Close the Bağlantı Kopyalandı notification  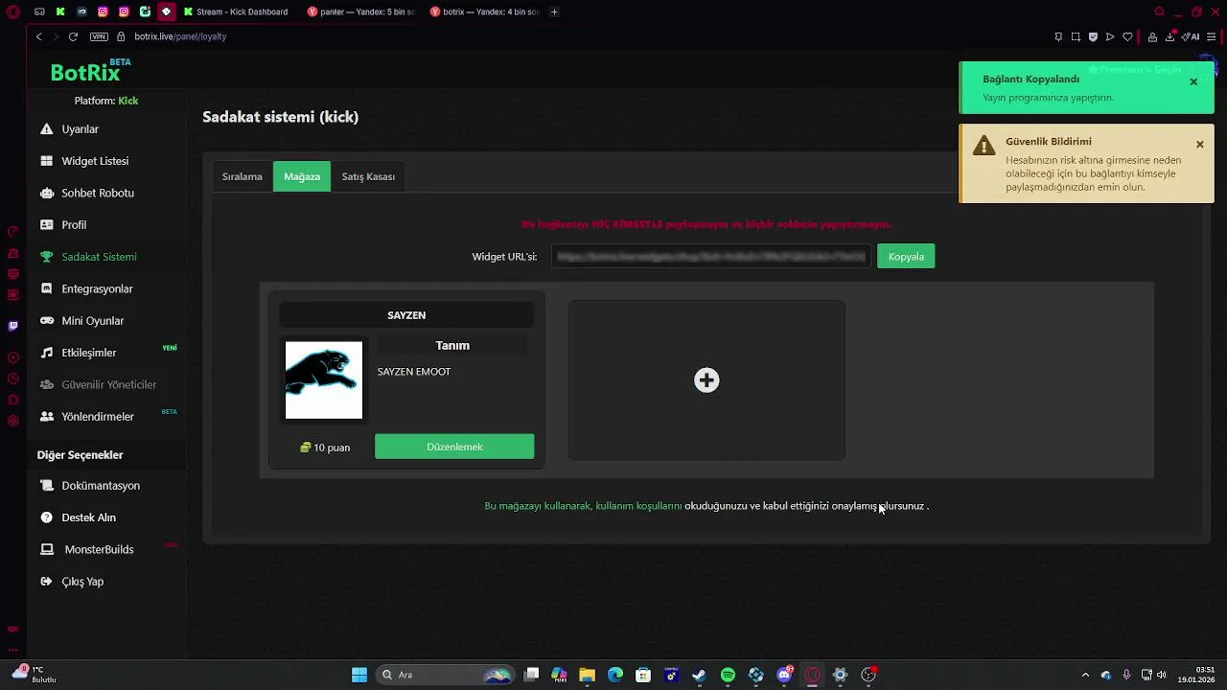click(1193, 81)
